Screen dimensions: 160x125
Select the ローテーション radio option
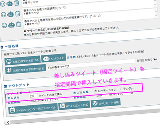coord(96,91)
